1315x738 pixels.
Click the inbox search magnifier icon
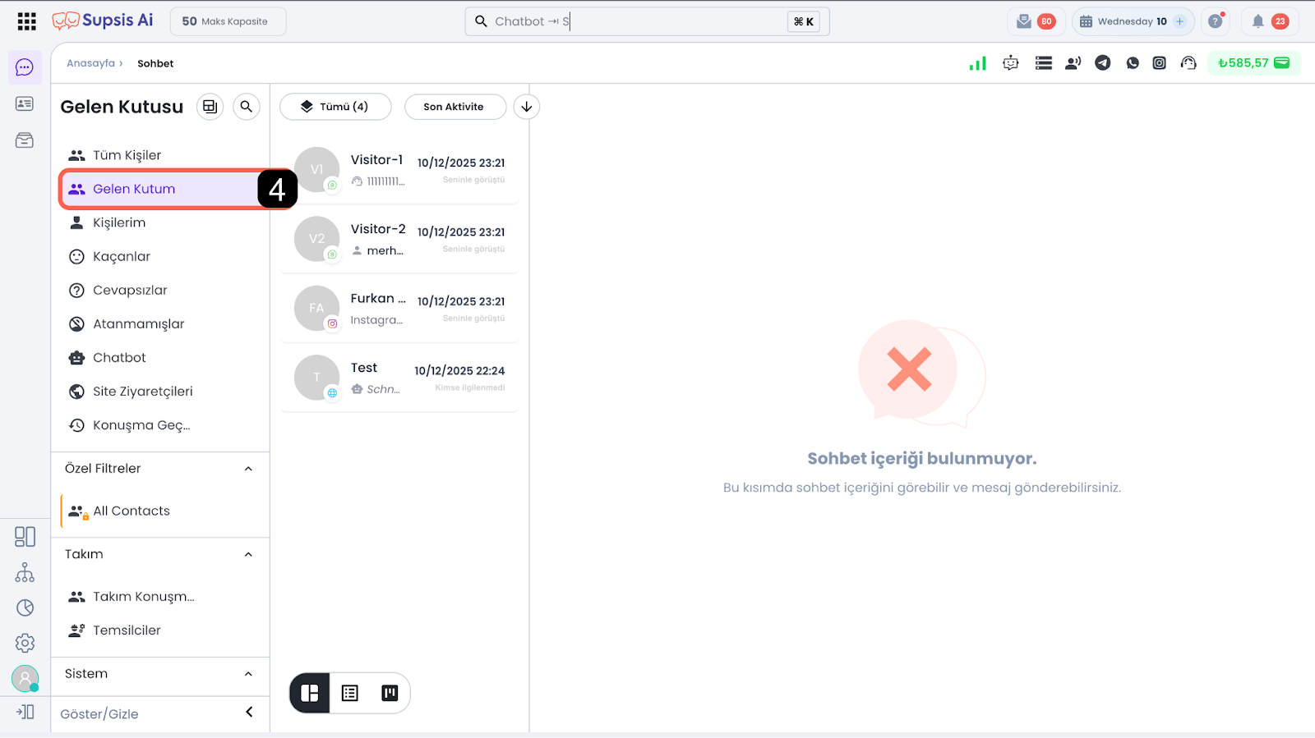pos(246,107)
